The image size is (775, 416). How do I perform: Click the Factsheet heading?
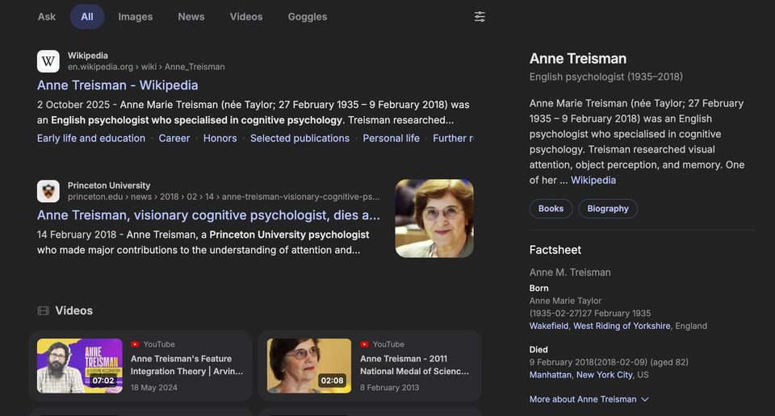555,250
